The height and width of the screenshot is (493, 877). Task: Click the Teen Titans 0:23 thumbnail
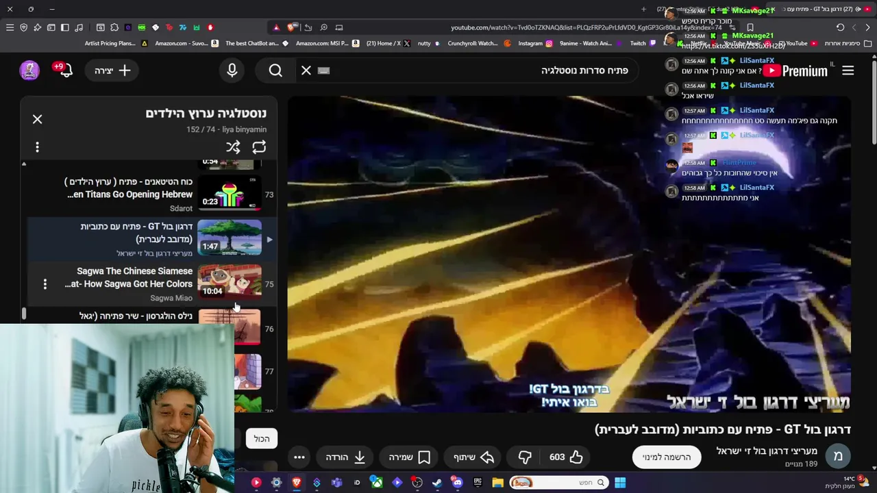tap(230, 193)
